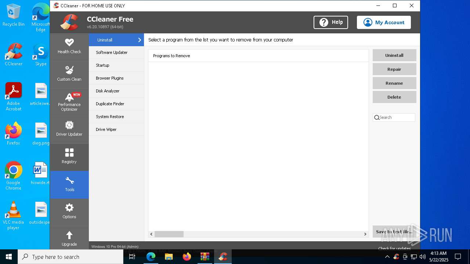
Task: Open Browser Plugins tool
Action: click(x=116, y=78)
